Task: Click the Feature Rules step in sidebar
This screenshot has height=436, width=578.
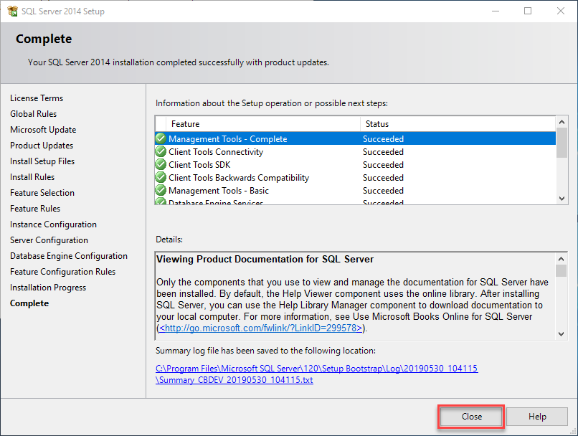Action: pyautogui.click(x=35, y=209)
